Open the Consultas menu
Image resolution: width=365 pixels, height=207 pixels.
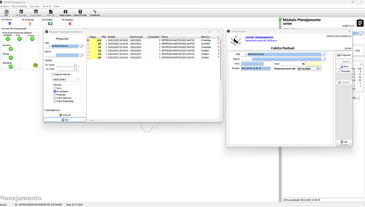[x=35, y=6]
